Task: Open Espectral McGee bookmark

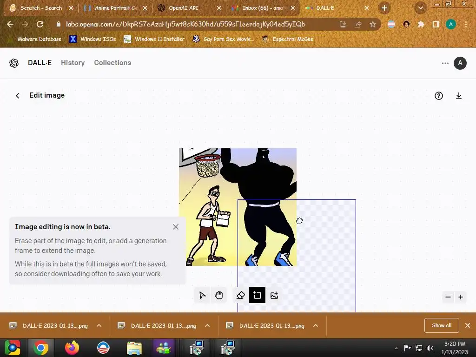Action: point(288,39)
